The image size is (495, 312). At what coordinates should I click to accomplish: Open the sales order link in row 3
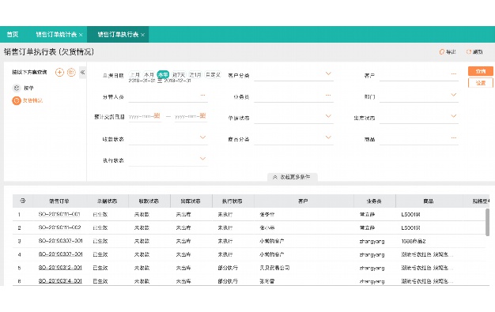pos(60,241)
